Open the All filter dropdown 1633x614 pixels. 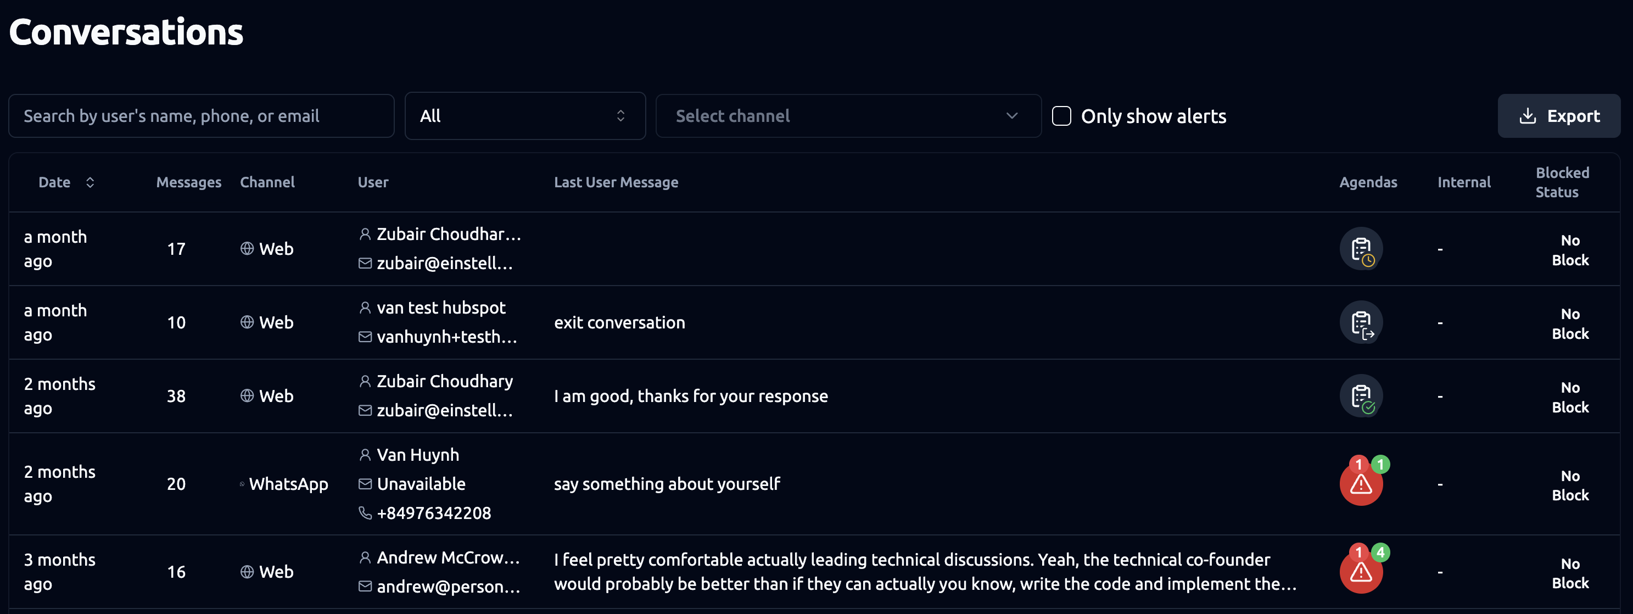click(525, 116)
